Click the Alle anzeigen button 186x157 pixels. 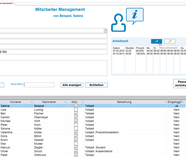click(72, 85)
